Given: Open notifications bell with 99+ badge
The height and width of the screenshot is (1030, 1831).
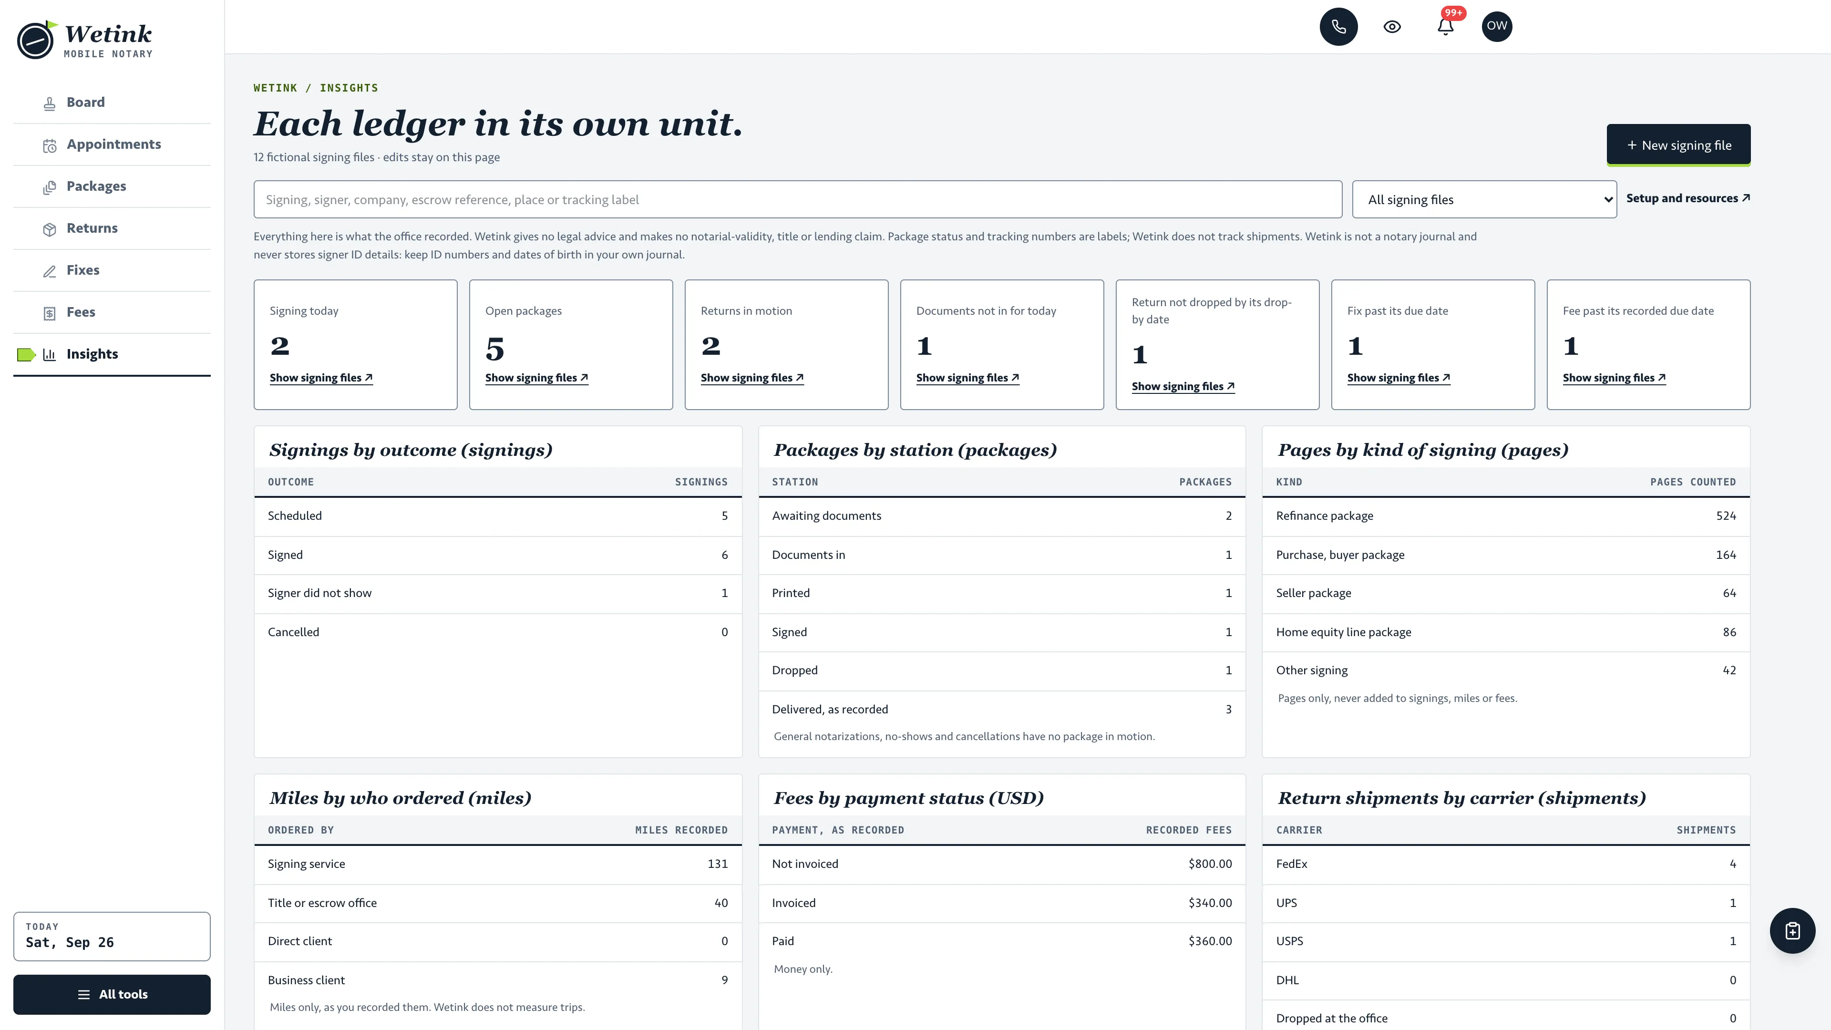Looking at the screenshot, I should point(1445,26).
